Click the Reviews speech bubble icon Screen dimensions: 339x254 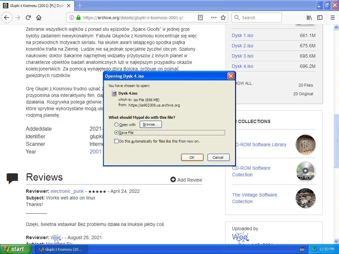point(12,178)
